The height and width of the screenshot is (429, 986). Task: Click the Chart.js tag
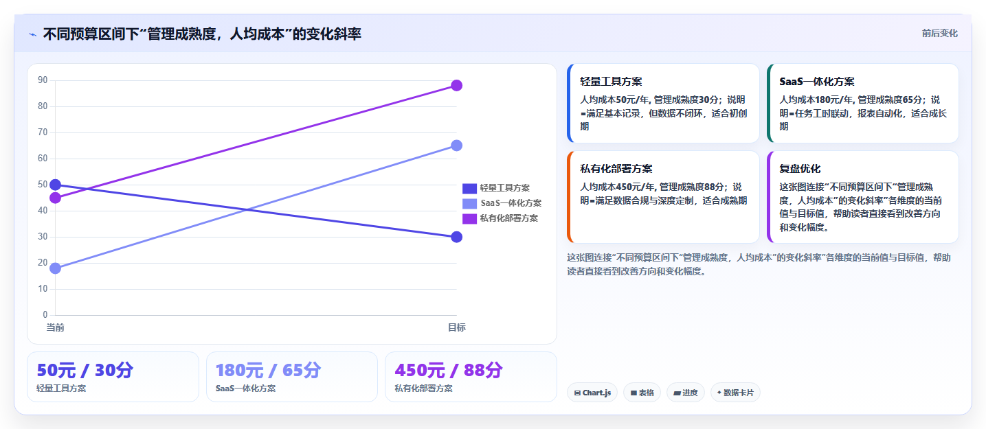click(592, 393)
